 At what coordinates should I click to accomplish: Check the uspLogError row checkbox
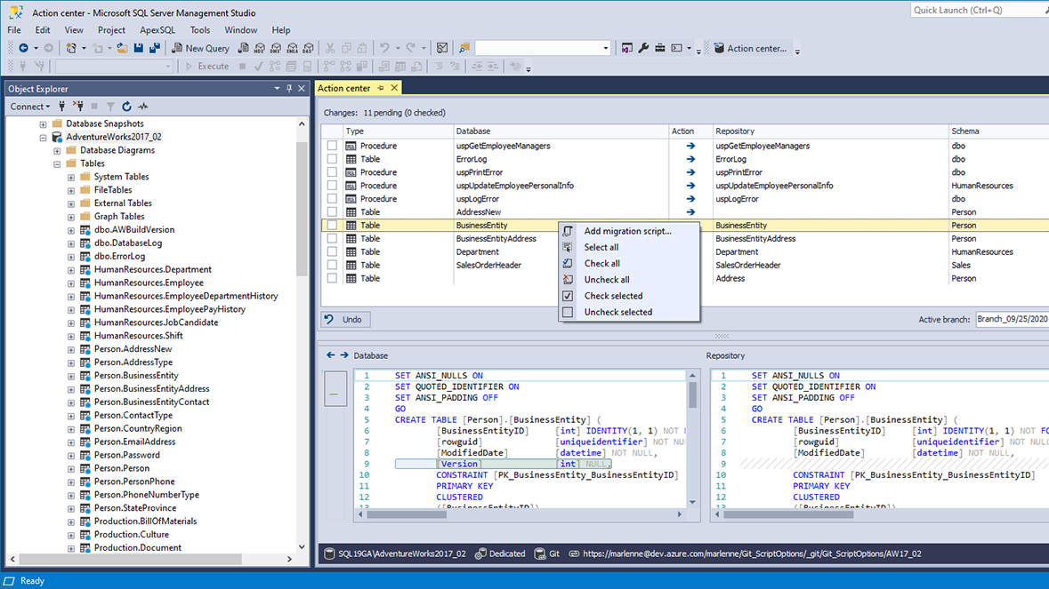pos(332,198)
